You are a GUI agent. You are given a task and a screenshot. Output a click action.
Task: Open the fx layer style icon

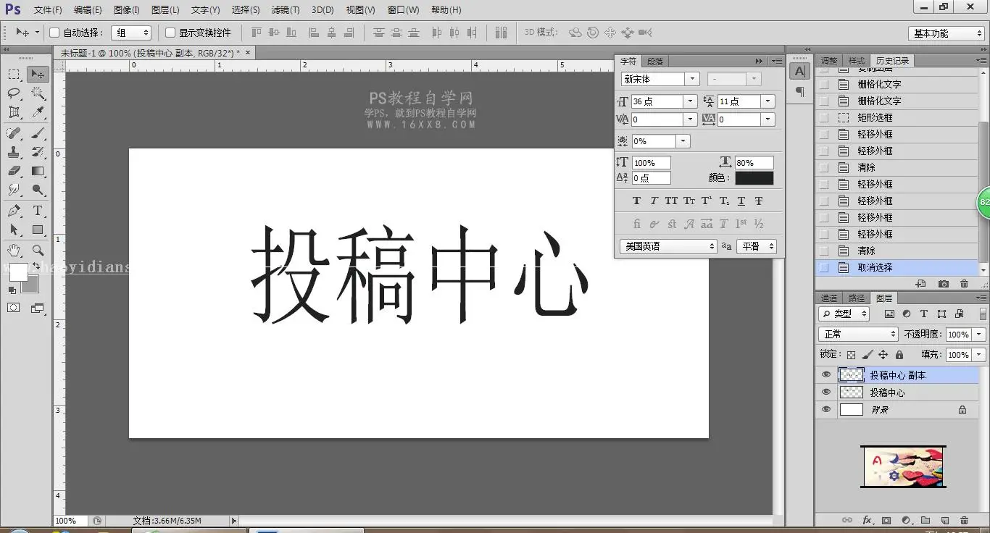coord(867,520)
